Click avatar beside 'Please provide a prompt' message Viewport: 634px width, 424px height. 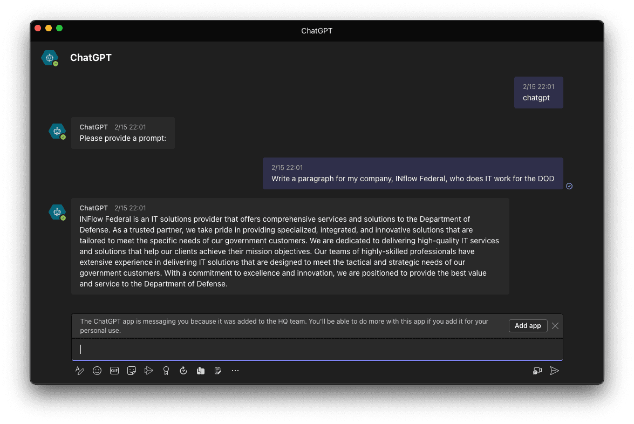tap(57, 132)
